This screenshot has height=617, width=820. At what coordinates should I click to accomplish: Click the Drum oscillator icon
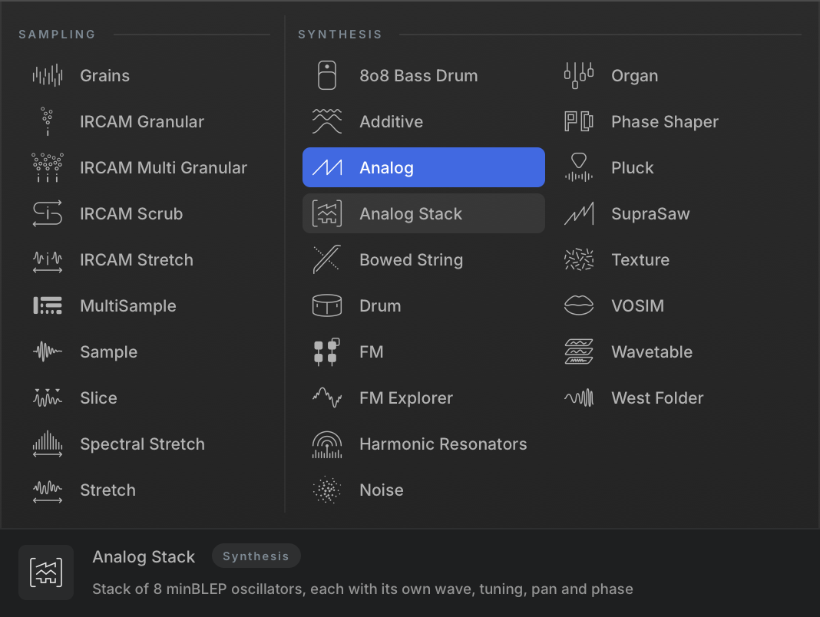pos(327,306)
